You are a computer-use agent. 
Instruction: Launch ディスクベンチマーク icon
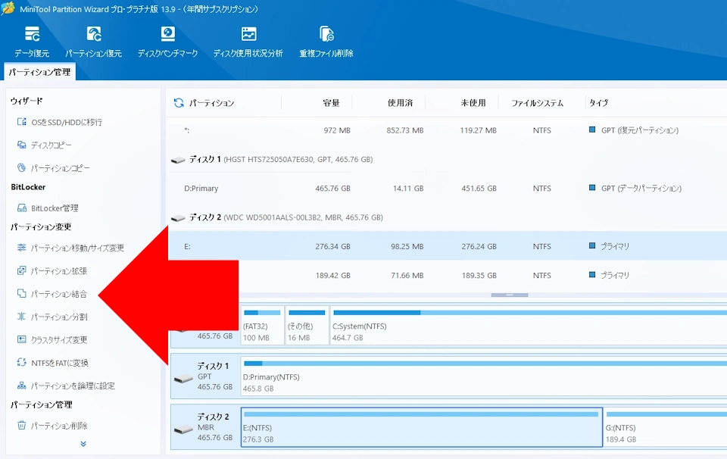pyautogui.click(x=168, y=34)
